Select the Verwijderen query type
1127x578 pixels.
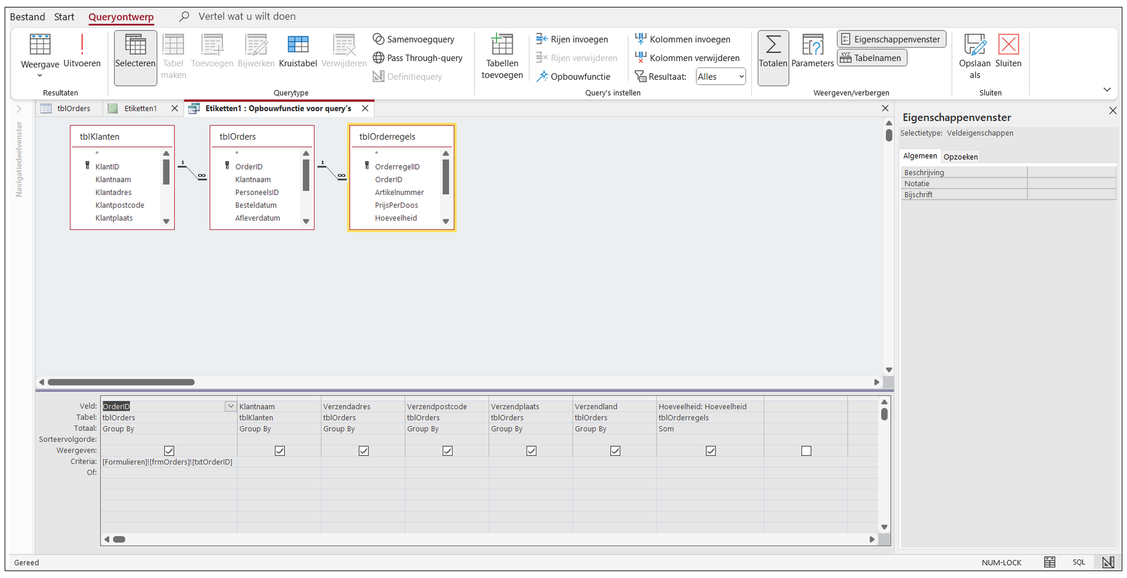point(344,52)
